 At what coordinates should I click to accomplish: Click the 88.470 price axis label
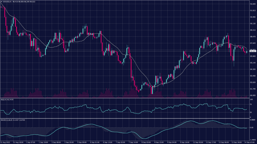tap(253, 36)
